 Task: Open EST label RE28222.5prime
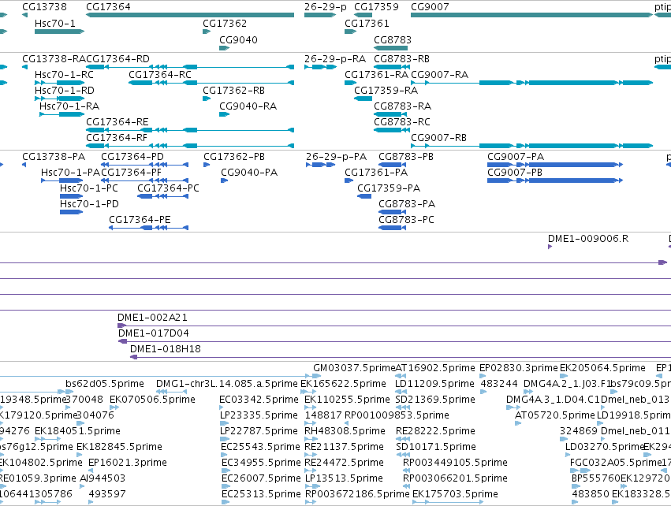[x=435, y=431]
